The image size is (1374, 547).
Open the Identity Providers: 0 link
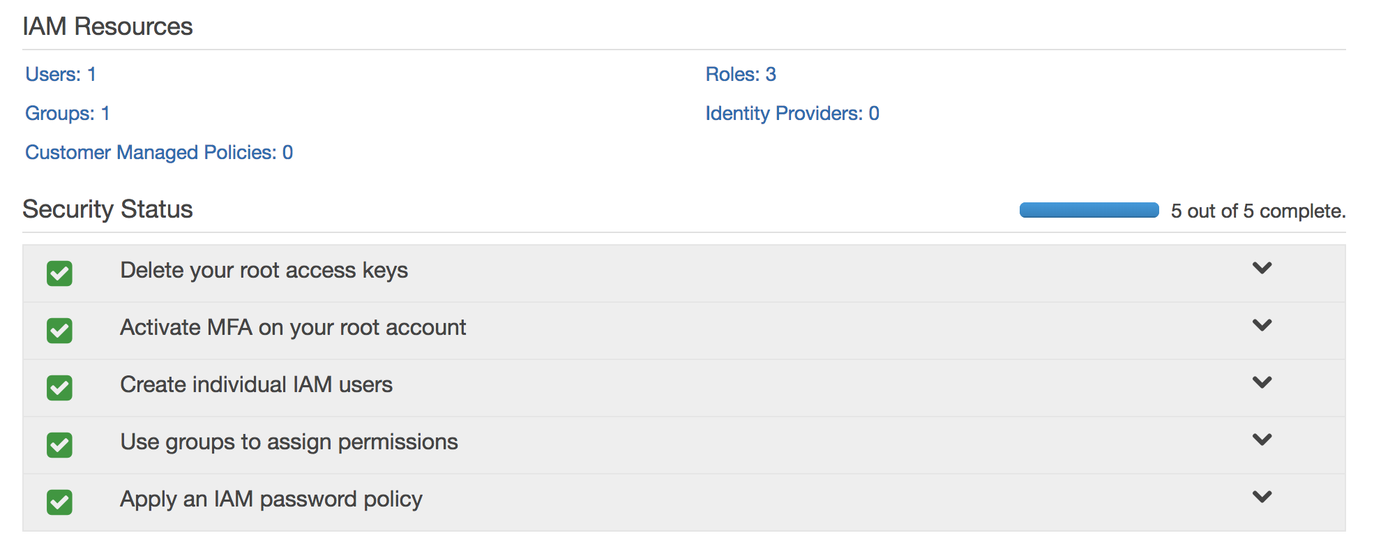[792, 114]
